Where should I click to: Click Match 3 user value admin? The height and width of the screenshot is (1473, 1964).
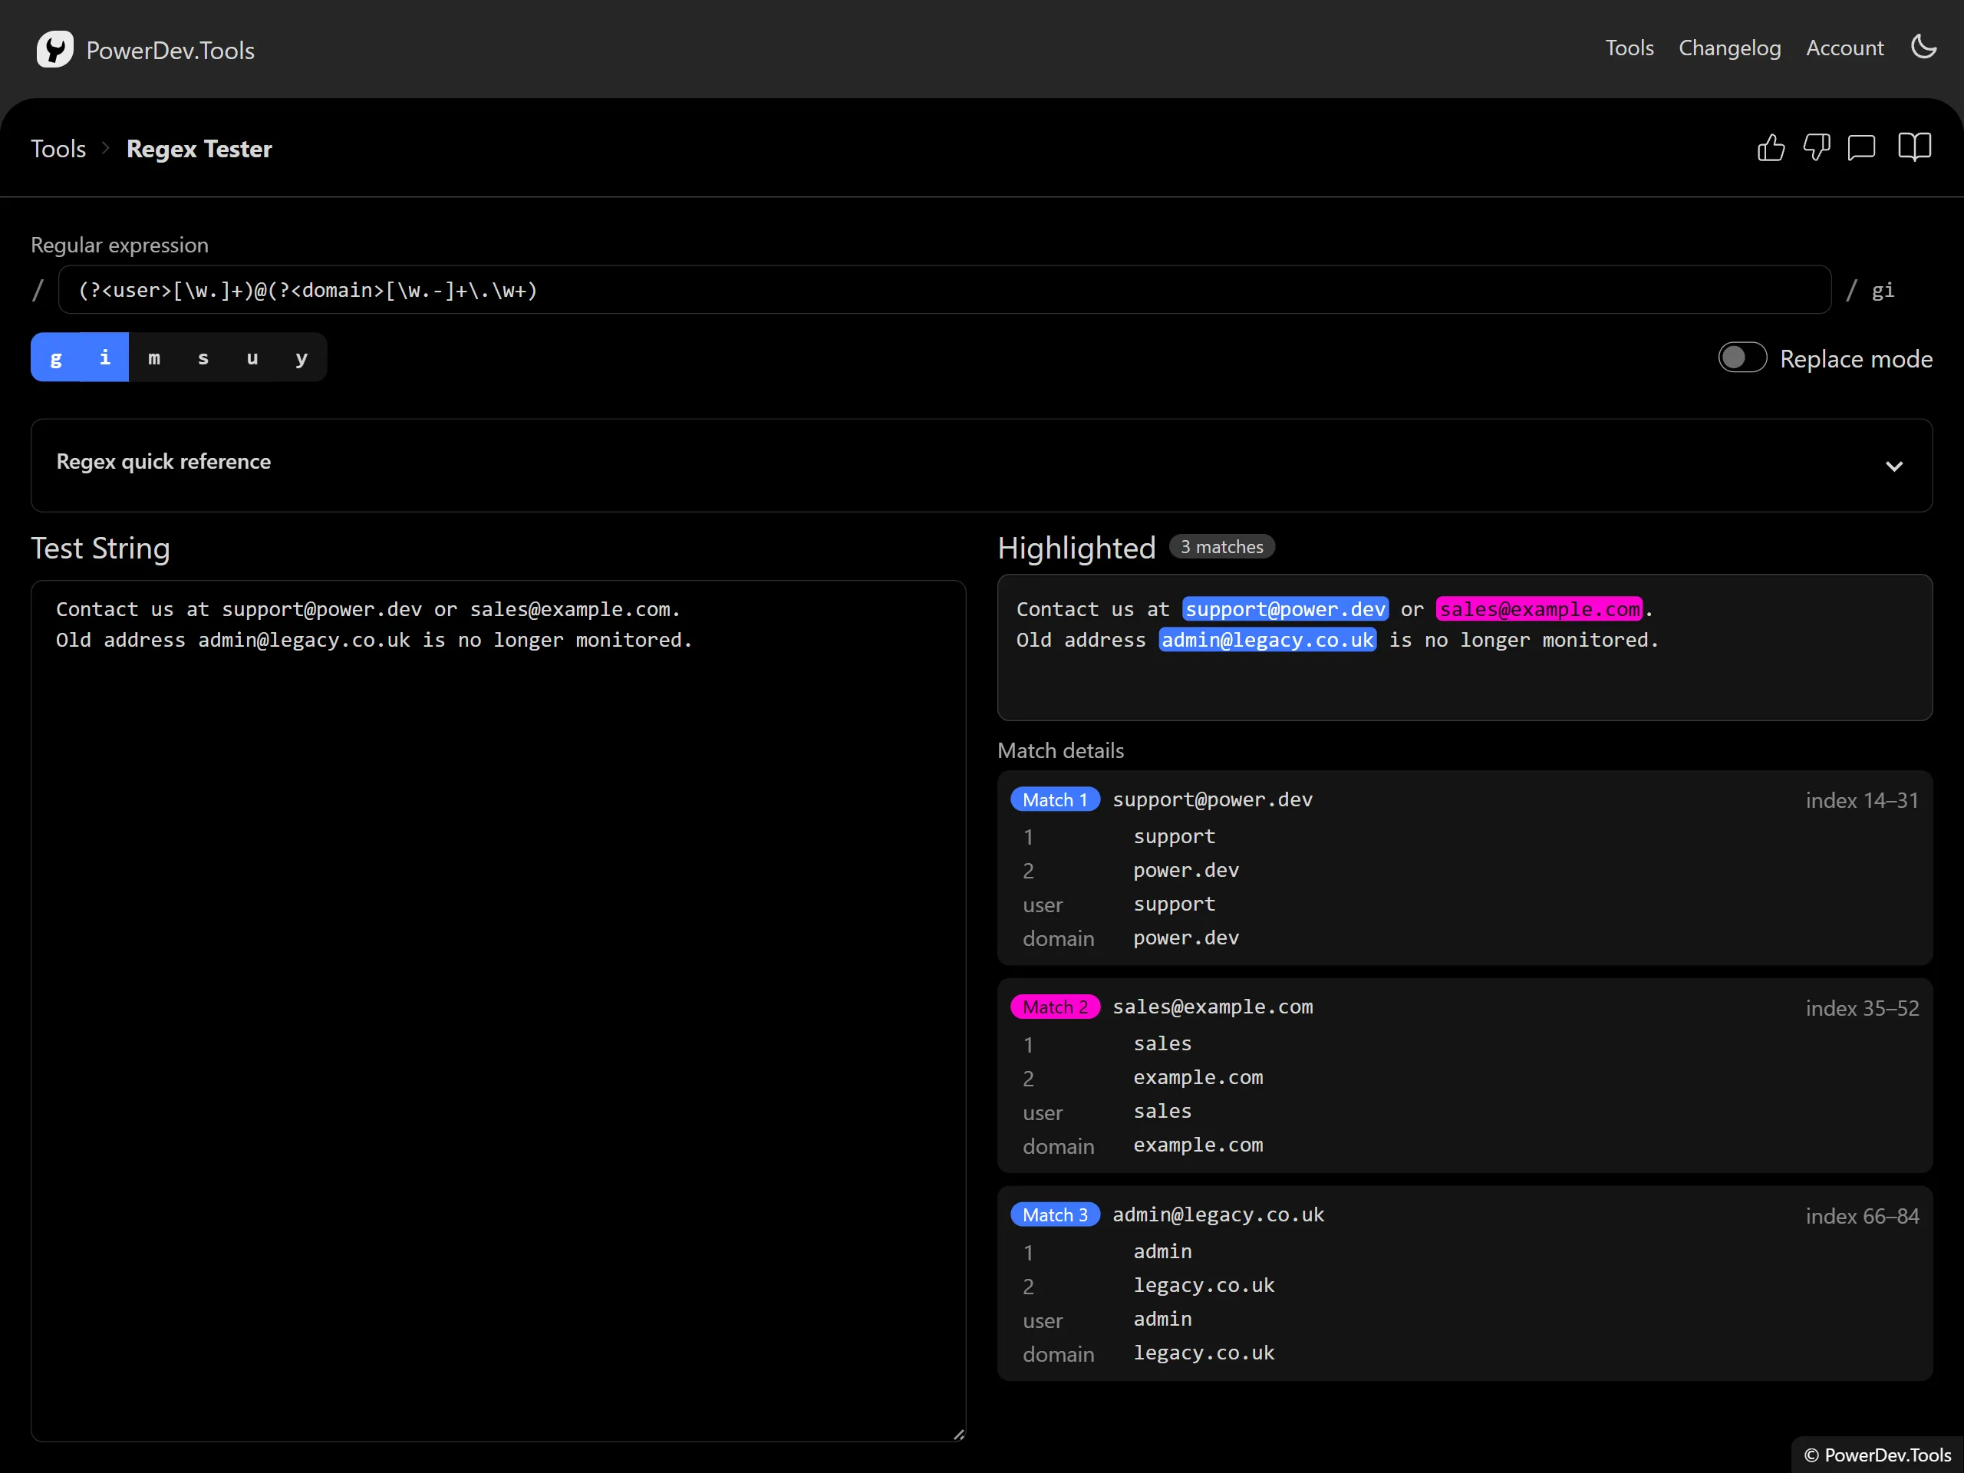[1162, 1320]
